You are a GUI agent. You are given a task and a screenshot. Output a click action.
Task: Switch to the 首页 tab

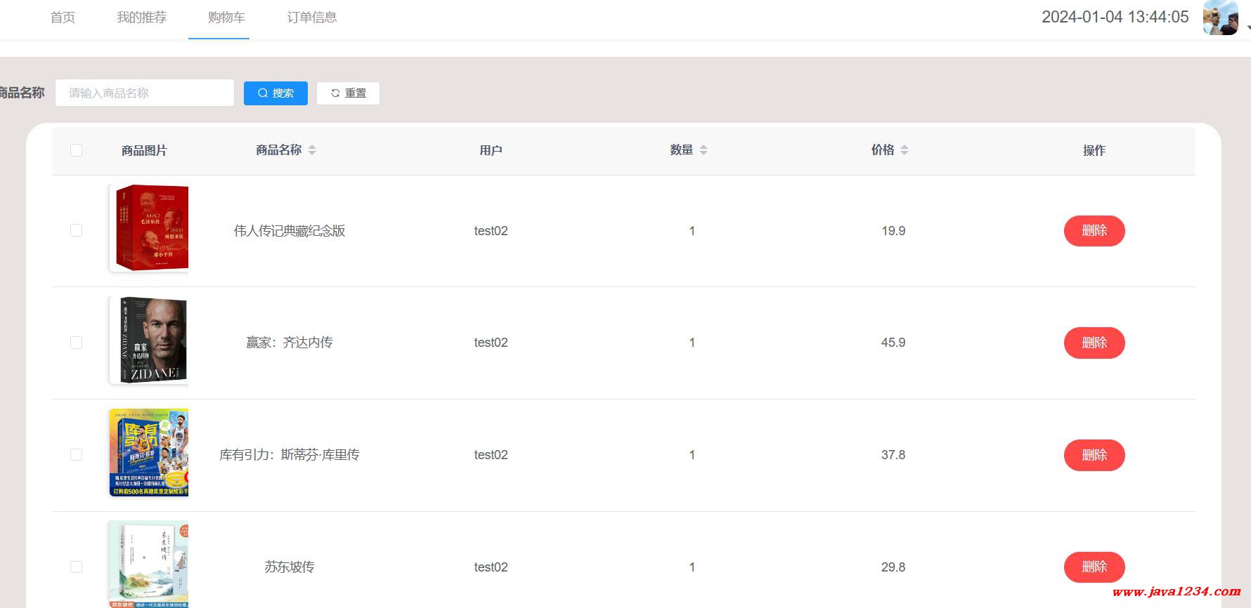pyautogui.click(x=63, y=18)
